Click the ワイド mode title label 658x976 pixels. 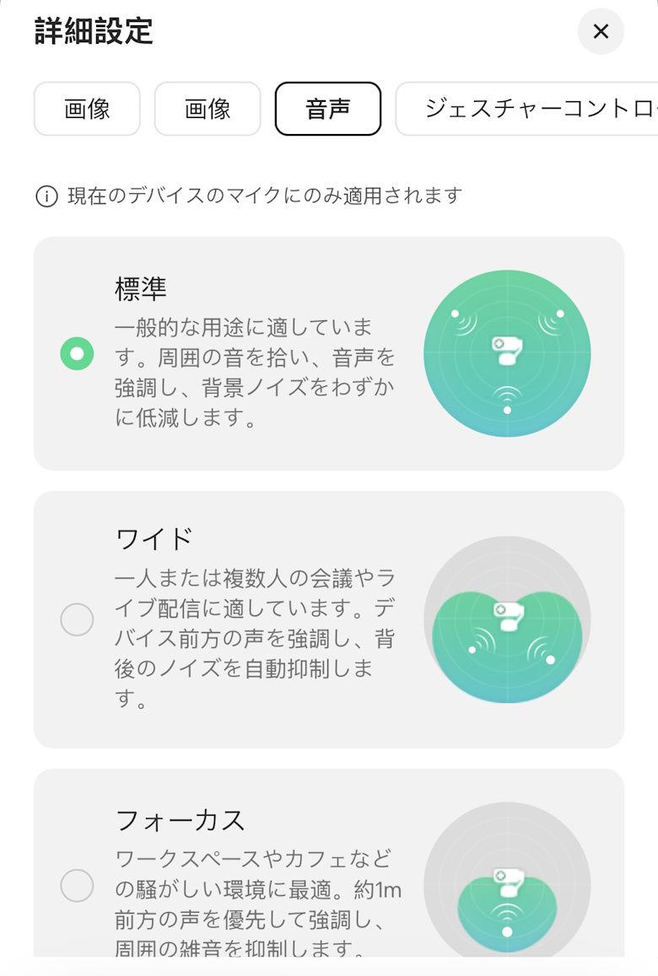click(x=154, y=538)
